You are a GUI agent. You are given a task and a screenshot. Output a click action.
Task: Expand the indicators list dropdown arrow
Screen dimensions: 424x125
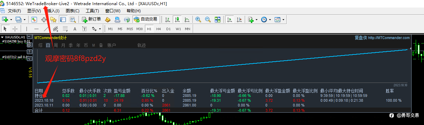[x=256, y=20]
